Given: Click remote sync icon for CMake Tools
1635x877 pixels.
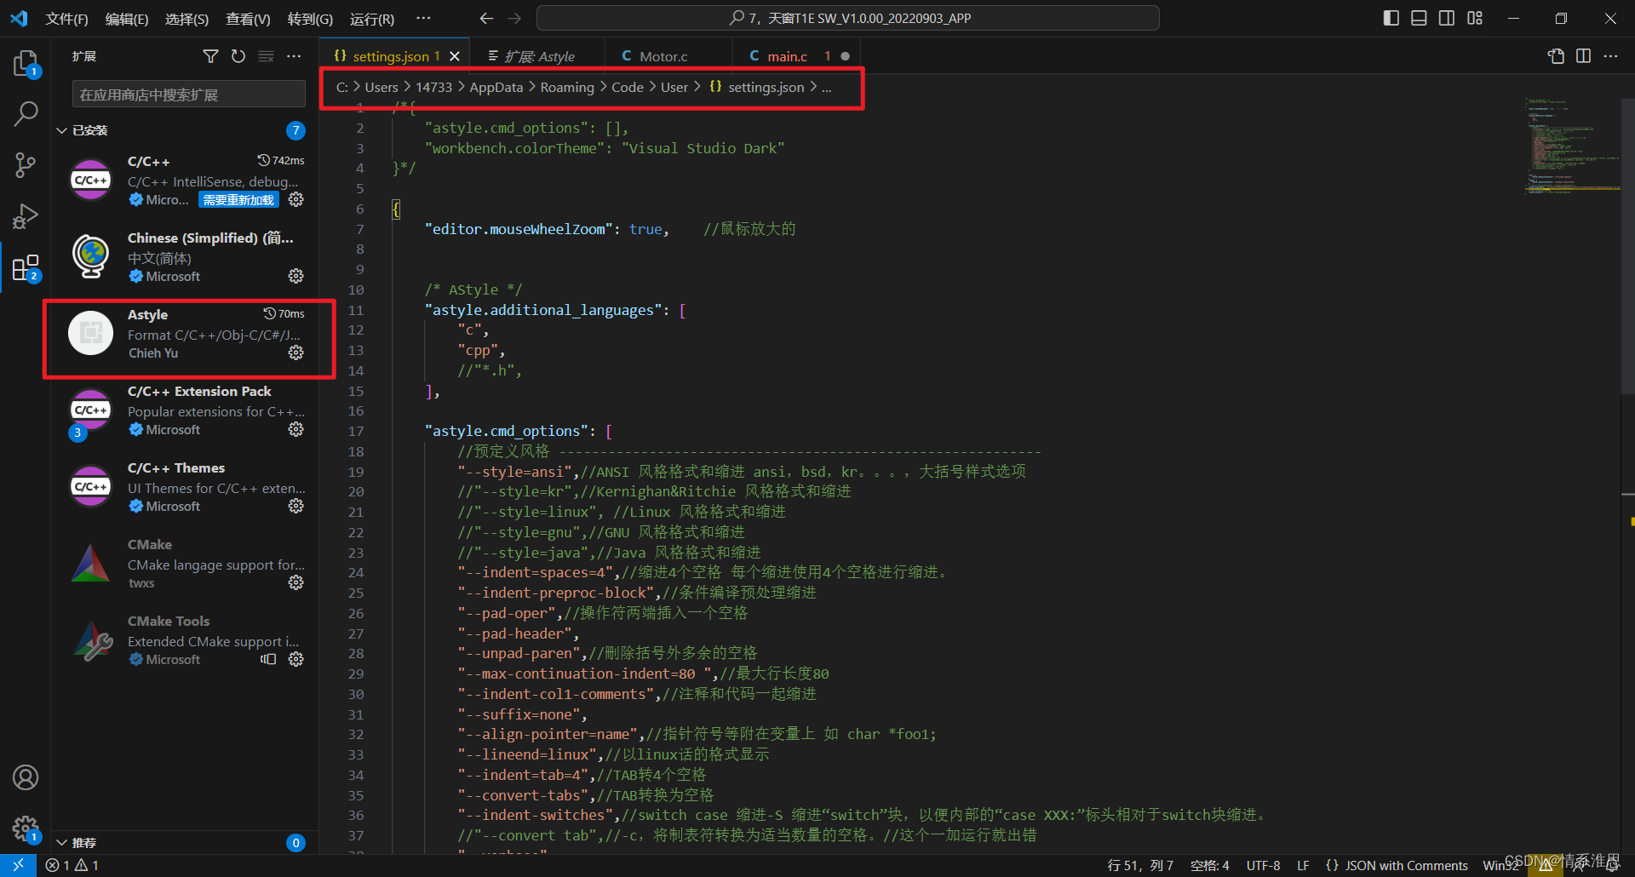Looking at the screenshot, I should pyautogui.click(x=268, y=659).
